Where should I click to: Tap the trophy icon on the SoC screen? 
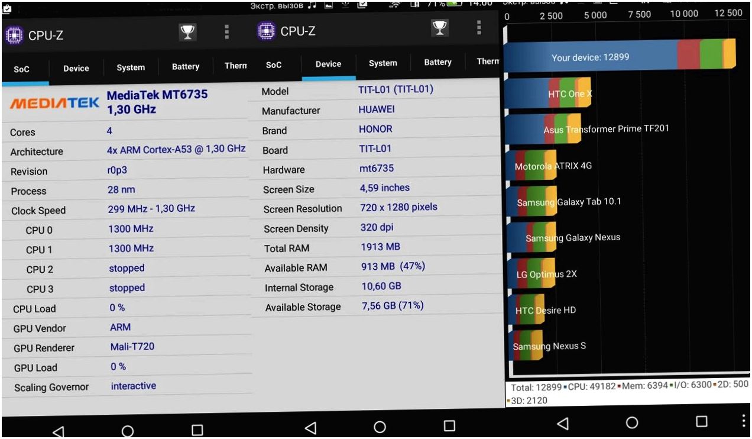coord(187,33)
